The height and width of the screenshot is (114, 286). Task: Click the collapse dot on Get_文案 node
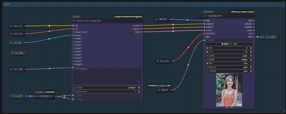click(11, 69)
